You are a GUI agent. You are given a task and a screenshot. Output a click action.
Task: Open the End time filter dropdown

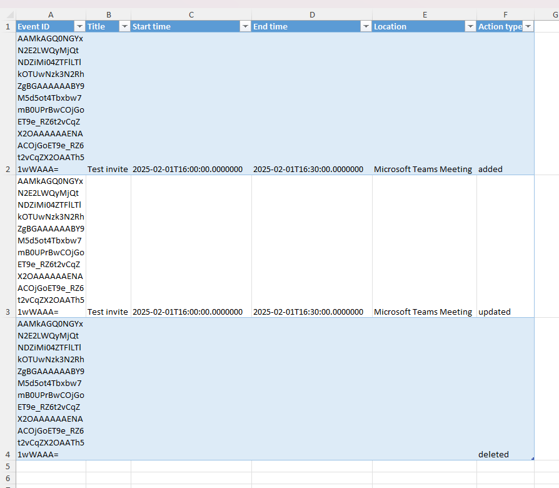pyautogui.click(x=366, y=27)
